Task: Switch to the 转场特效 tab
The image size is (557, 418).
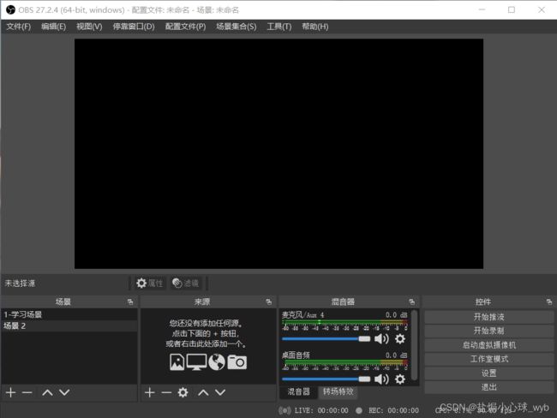Action: tap(338, 391)
